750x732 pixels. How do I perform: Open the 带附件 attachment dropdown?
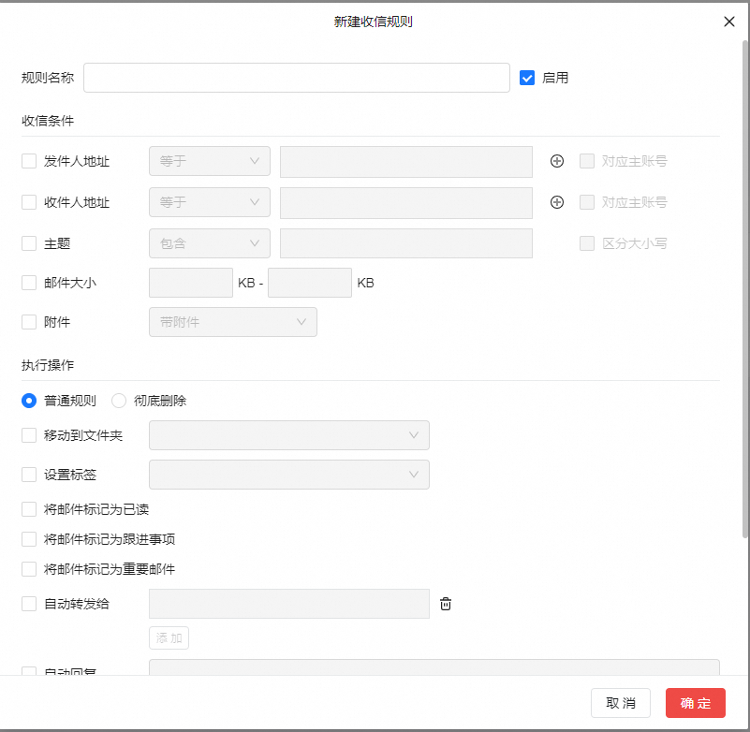tap(232, 321)
